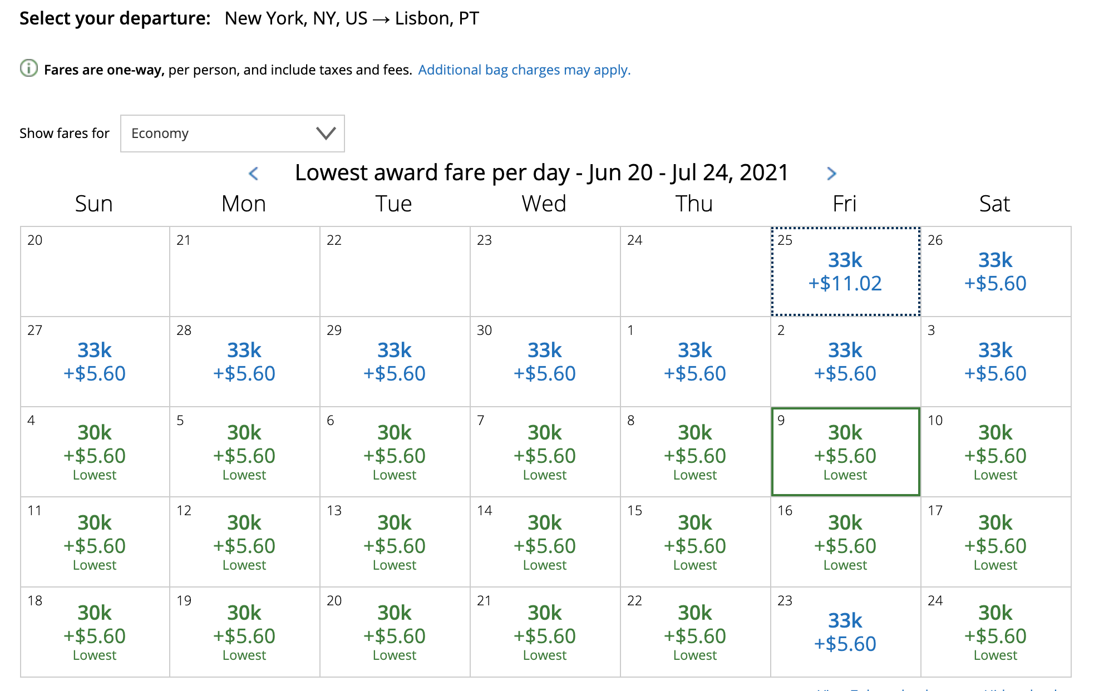Select June 26 fare 33k +$5.60

(996, 272)
